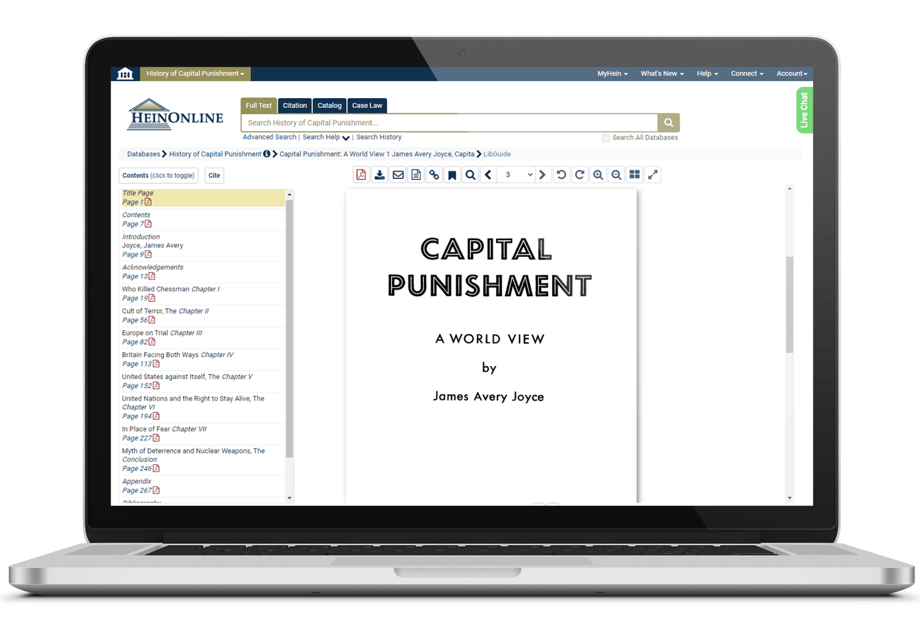
Task: Click History of Capital Punishment breadcrumb
Action: pyautogui.click(x=215, y=154)
